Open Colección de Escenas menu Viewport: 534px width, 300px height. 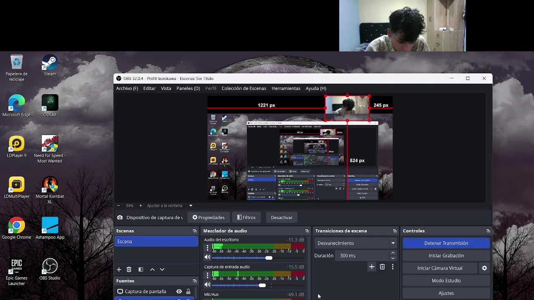click(x=244, y=88)
